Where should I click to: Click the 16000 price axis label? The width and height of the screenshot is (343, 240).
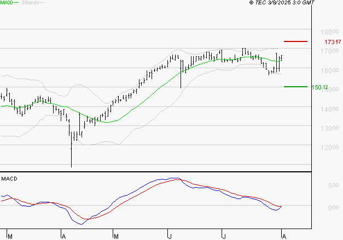point(330,70)
